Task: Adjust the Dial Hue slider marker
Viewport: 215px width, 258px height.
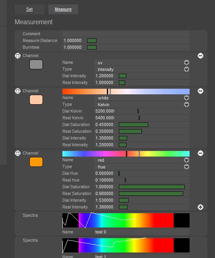Action: point(119,174)
